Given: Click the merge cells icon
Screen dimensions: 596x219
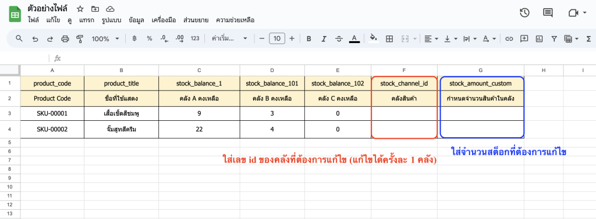Looking at the screenshot, I should point(405,38).
